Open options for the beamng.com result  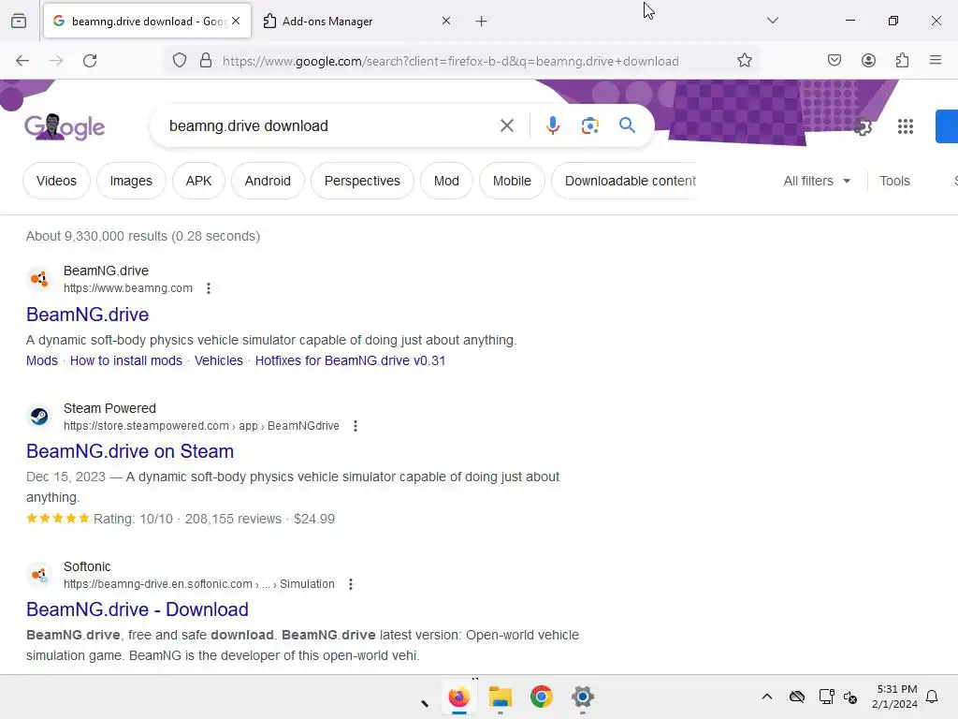click(x=209, y=288)
